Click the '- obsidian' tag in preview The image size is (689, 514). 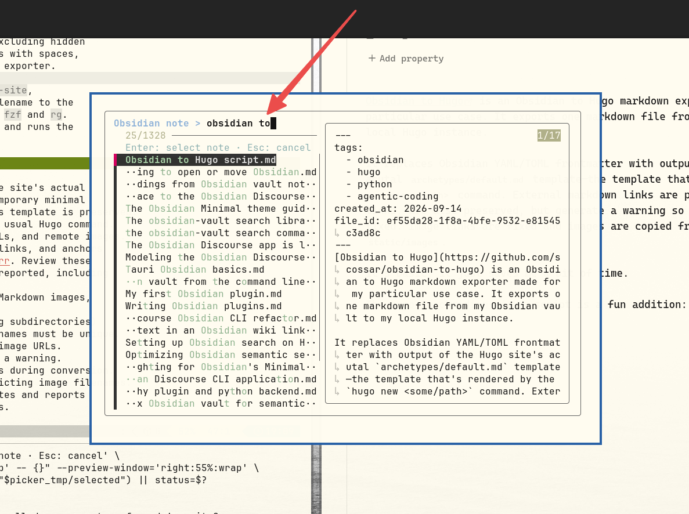click(x=374, y=160)
